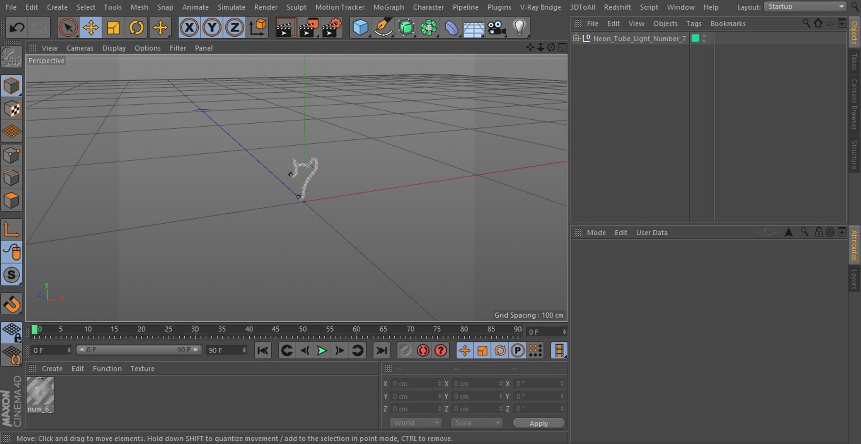
Task: Open the Redshift menu
Action: coord(617,7)
